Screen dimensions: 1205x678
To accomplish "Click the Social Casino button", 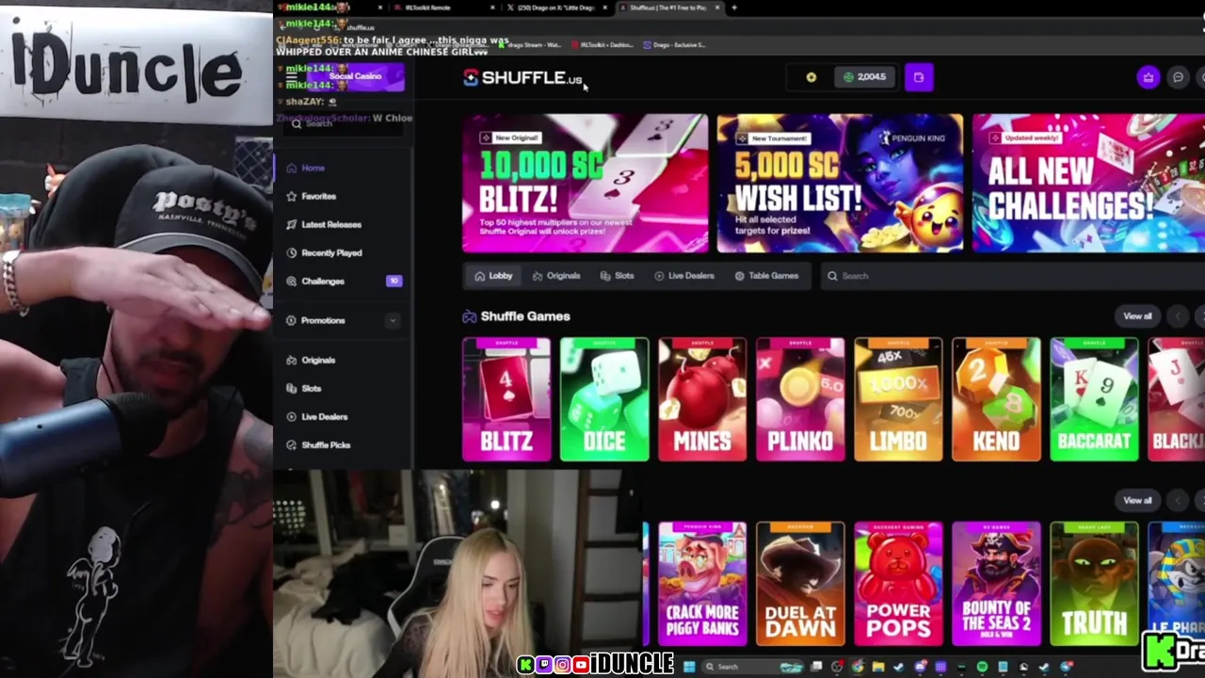I will point(355,76).
